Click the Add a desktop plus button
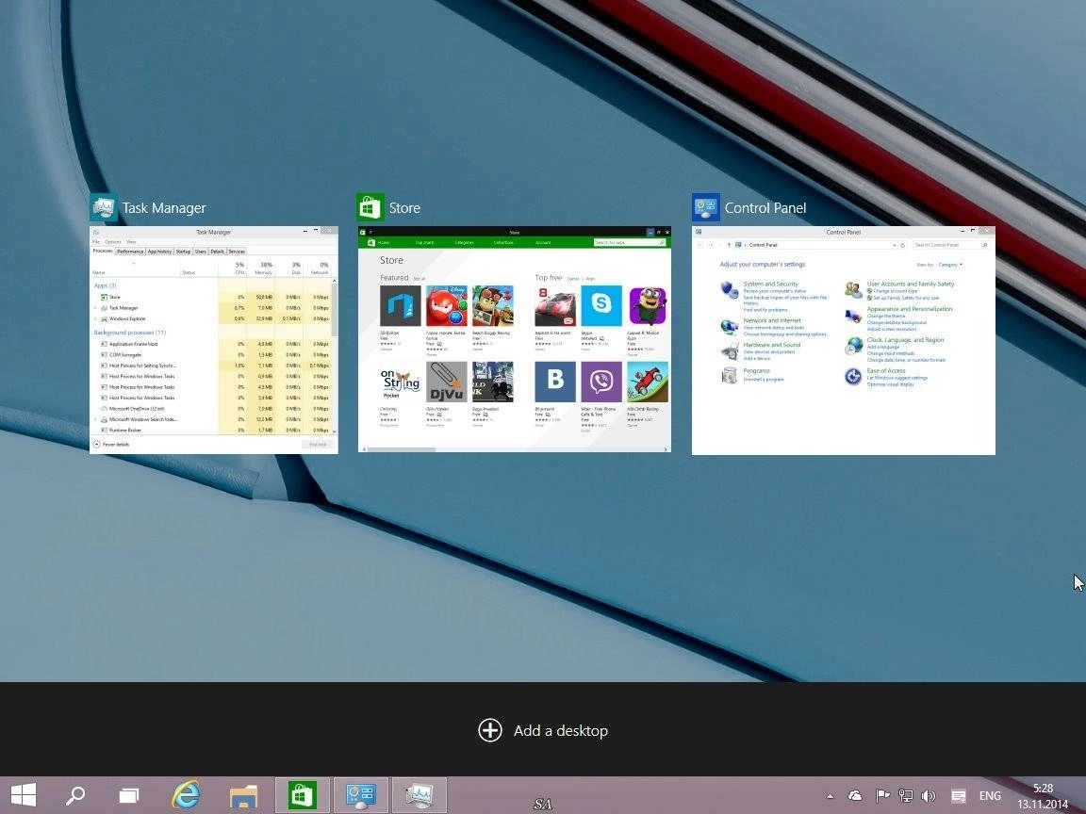Image resolution: width=1086 pixels, height=814 pixels. [489, 730]
